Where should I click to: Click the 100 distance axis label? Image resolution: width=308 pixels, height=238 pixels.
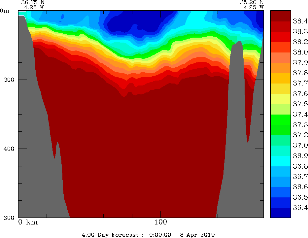point(161,222)
